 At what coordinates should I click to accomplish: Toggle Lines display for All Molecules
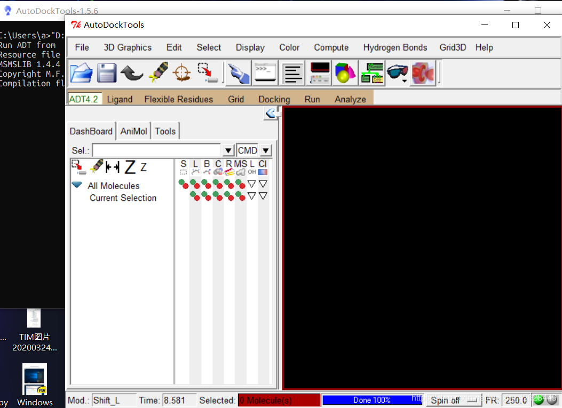pos(195,183)
